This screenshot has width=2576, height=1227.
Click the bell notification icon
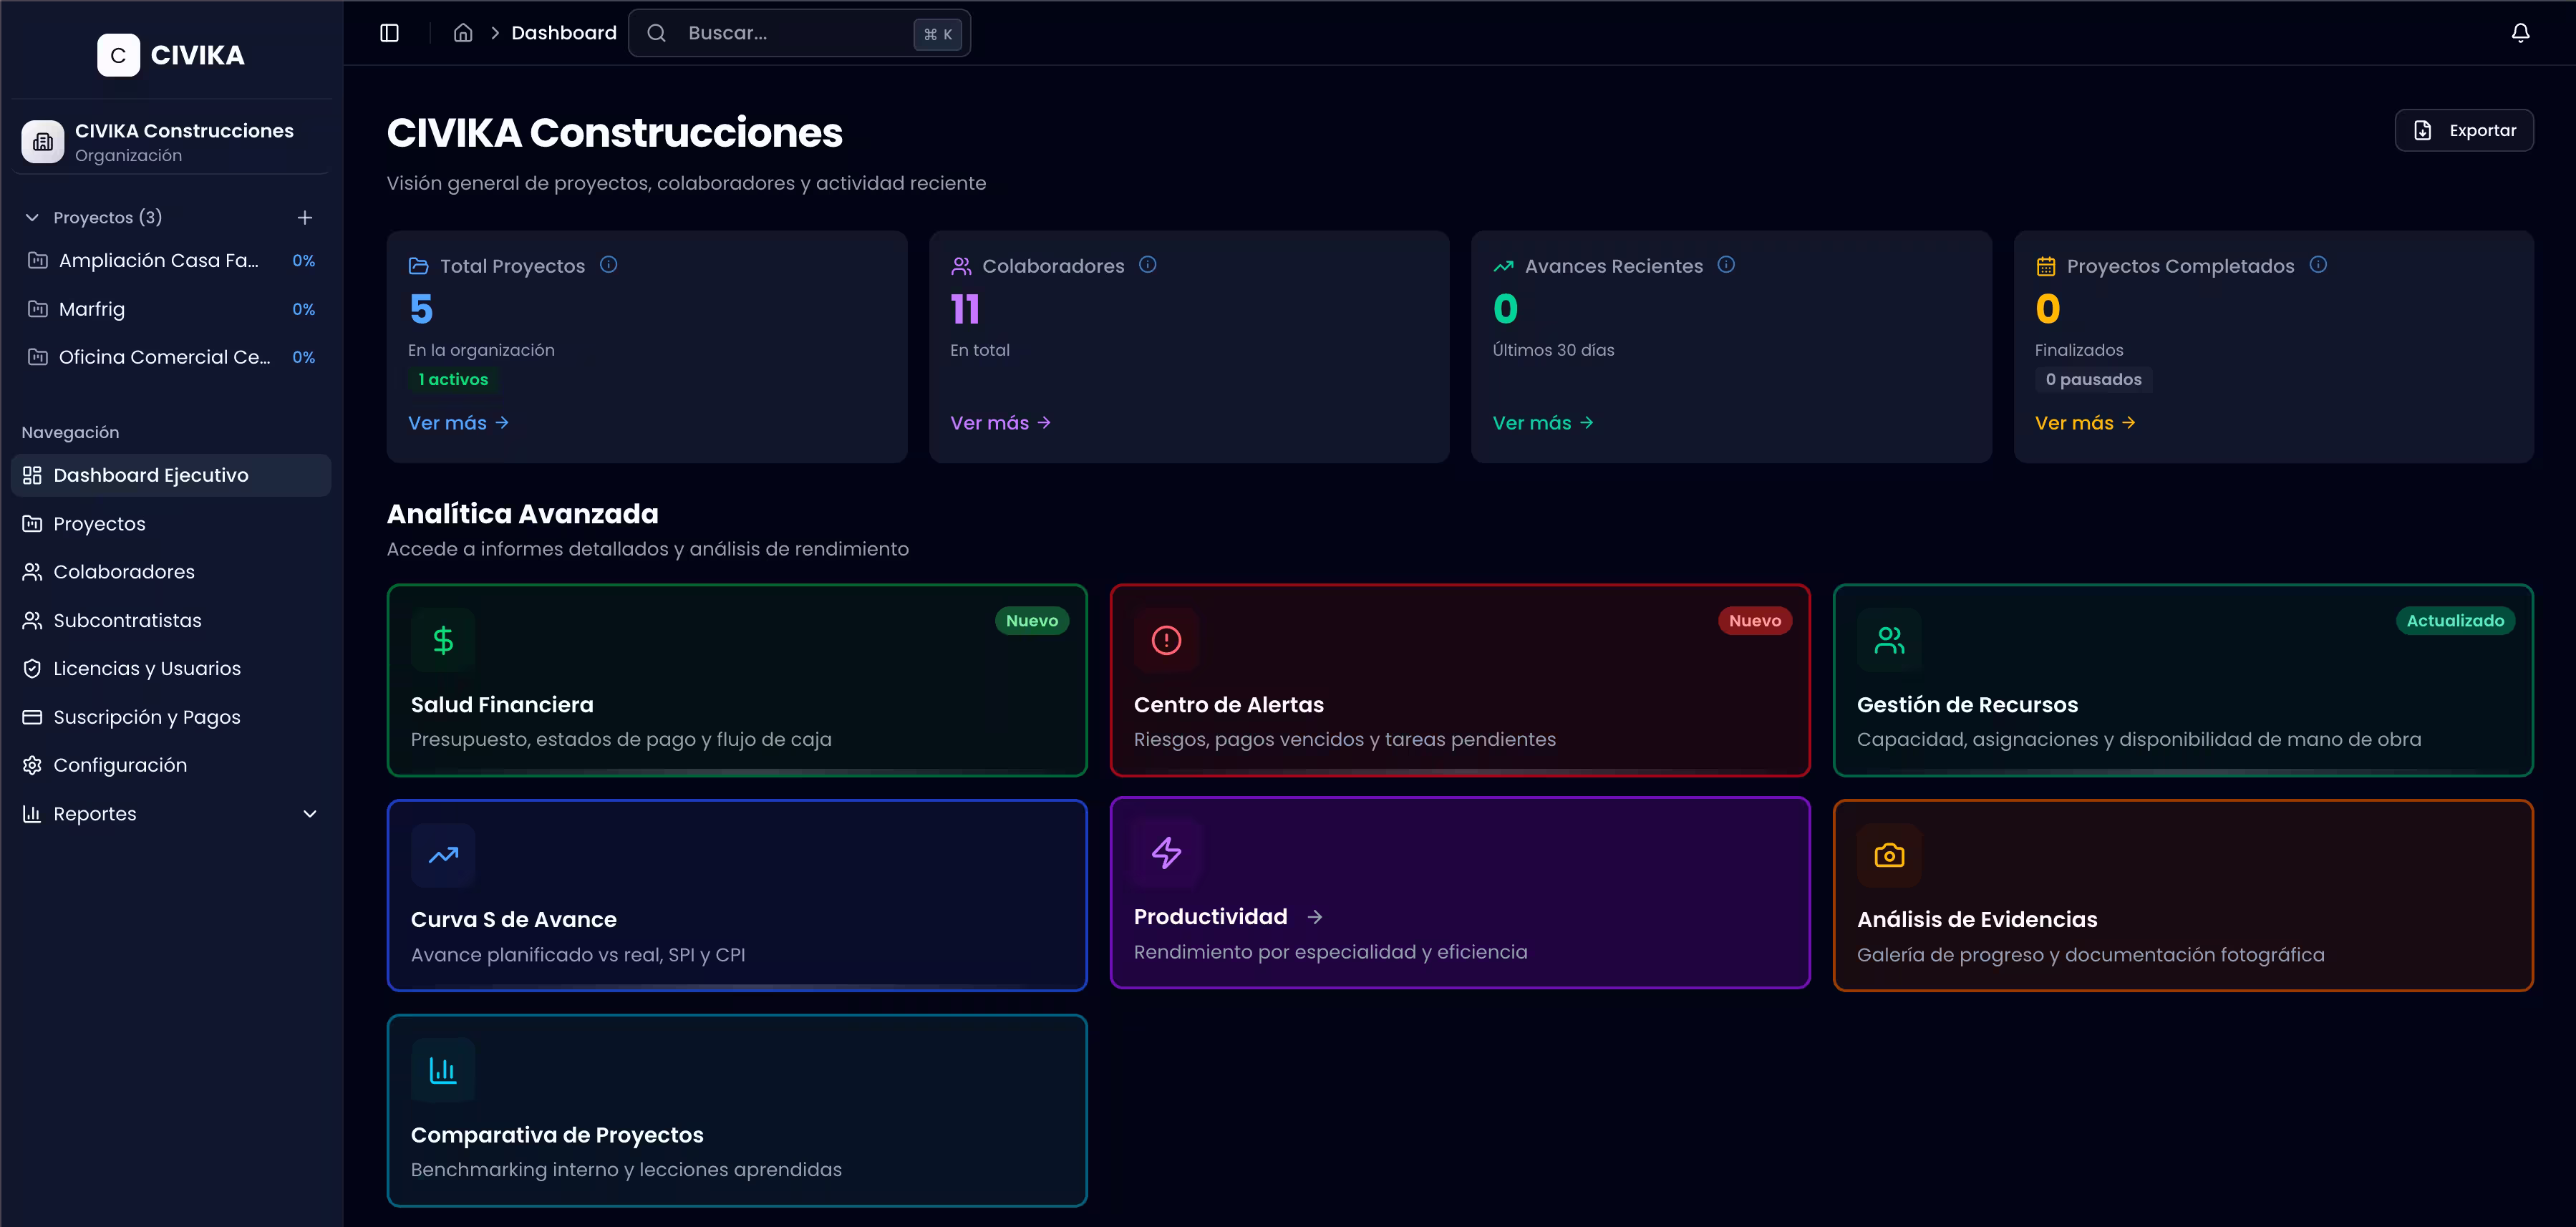click(x=2519, y=32)
